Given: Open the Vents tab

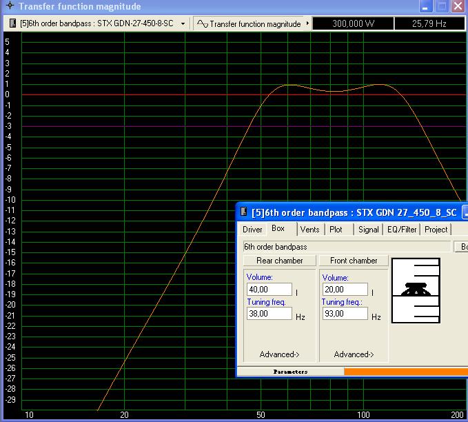Looking at the screenshot, I should [309, 230].
